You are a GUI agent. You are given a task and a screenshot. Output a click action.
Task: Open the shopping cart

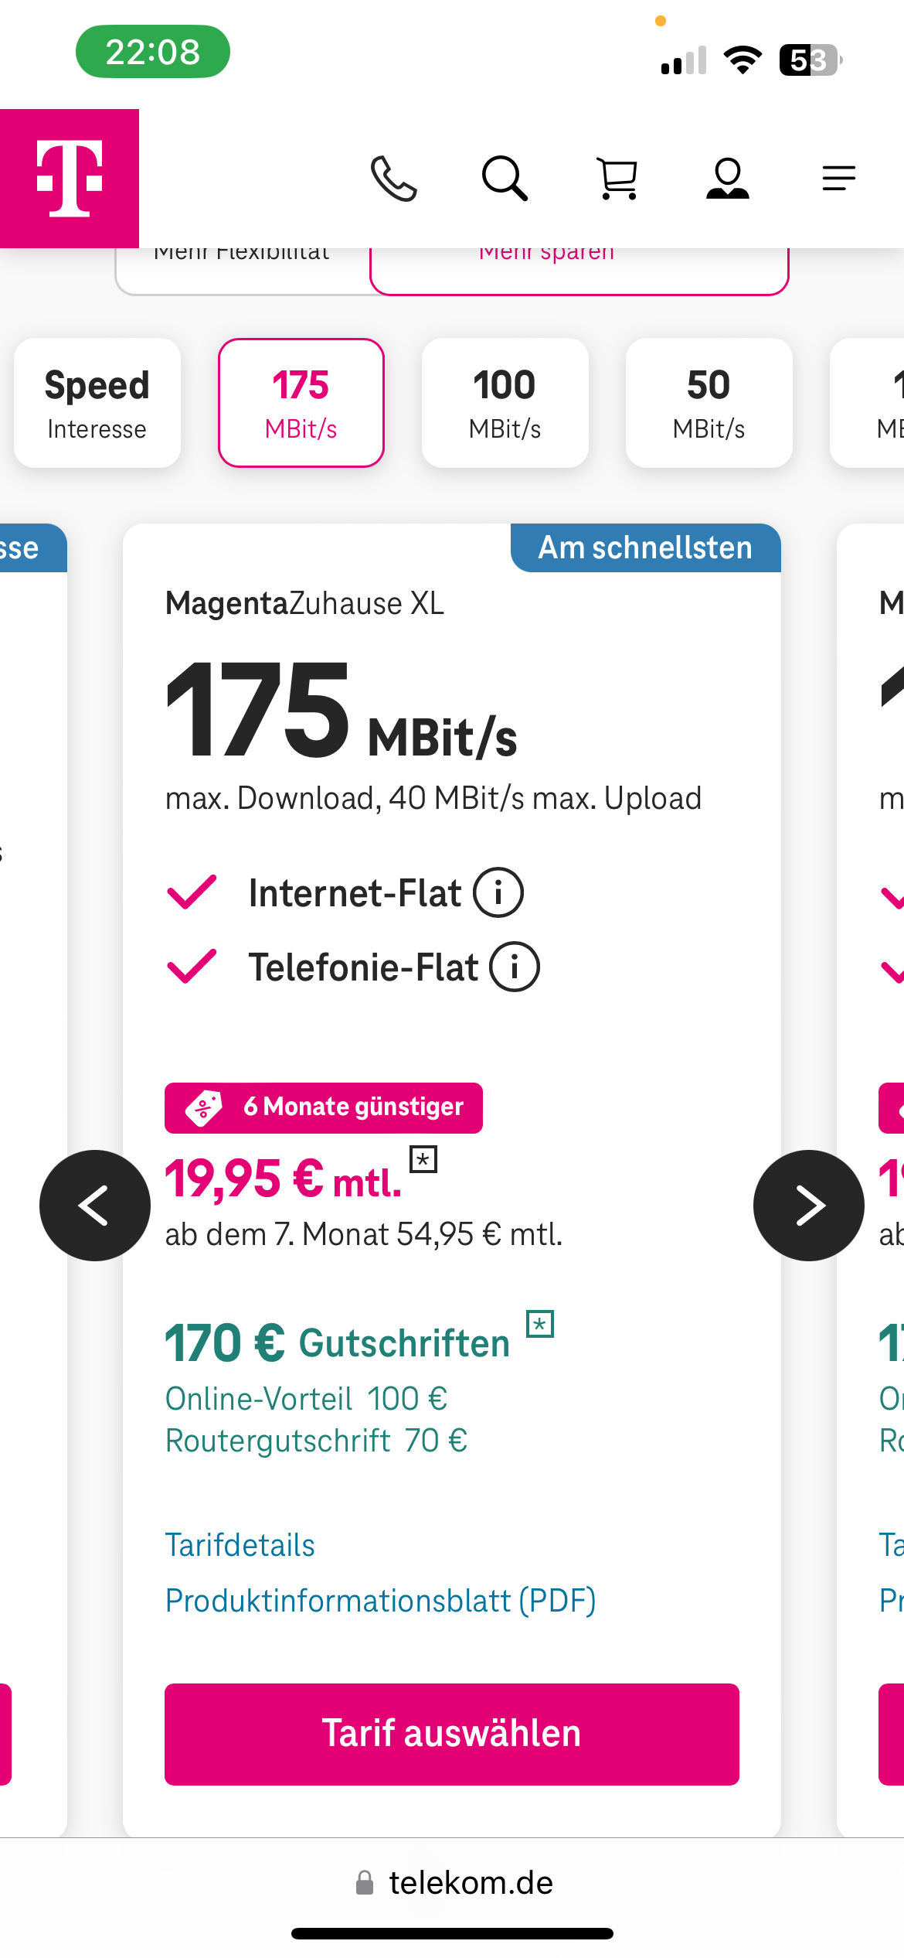click(616, 178)
